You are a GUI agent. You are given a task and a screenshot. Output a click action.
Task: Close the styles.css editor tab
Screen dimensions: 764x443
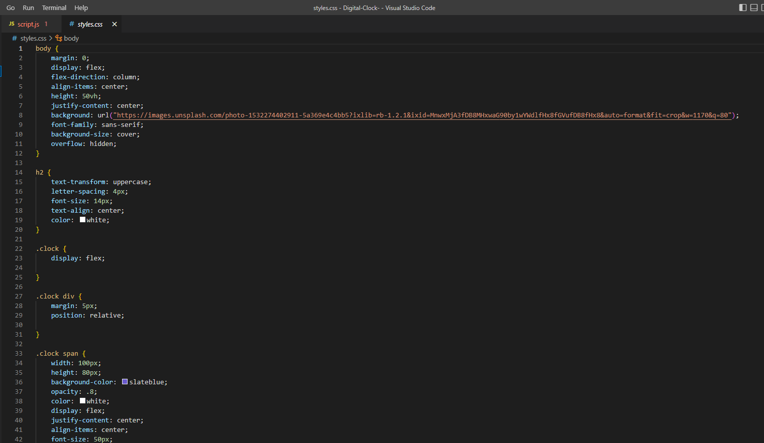114,24
